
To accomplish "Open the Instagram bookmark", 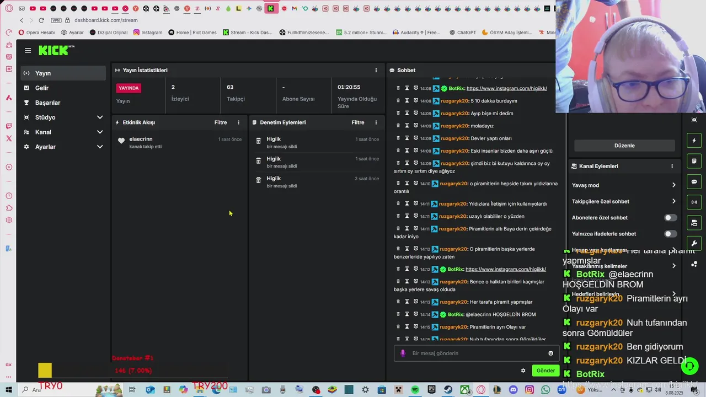I will pyautogui.click(x=148, y=33).
